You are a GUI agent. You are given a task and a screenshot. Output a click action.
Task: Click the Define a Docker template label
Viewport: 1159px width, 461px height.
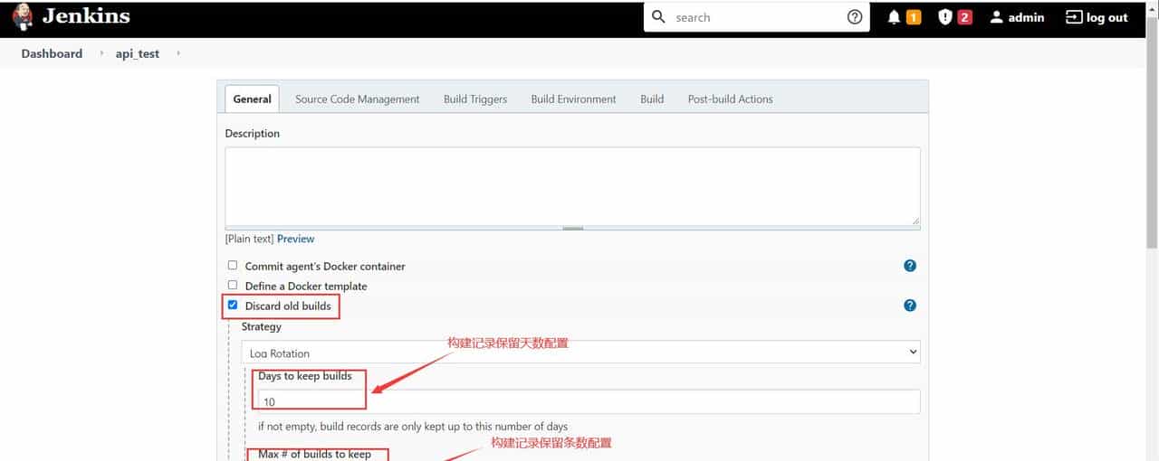pos(306,286)
